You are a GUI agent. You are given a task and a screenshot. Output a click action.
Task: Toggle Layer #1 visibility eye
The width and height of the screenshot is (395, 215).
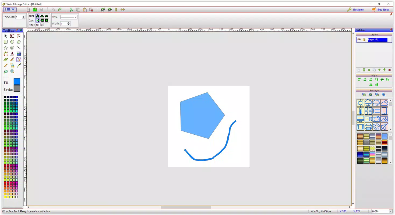click(359, 40)
